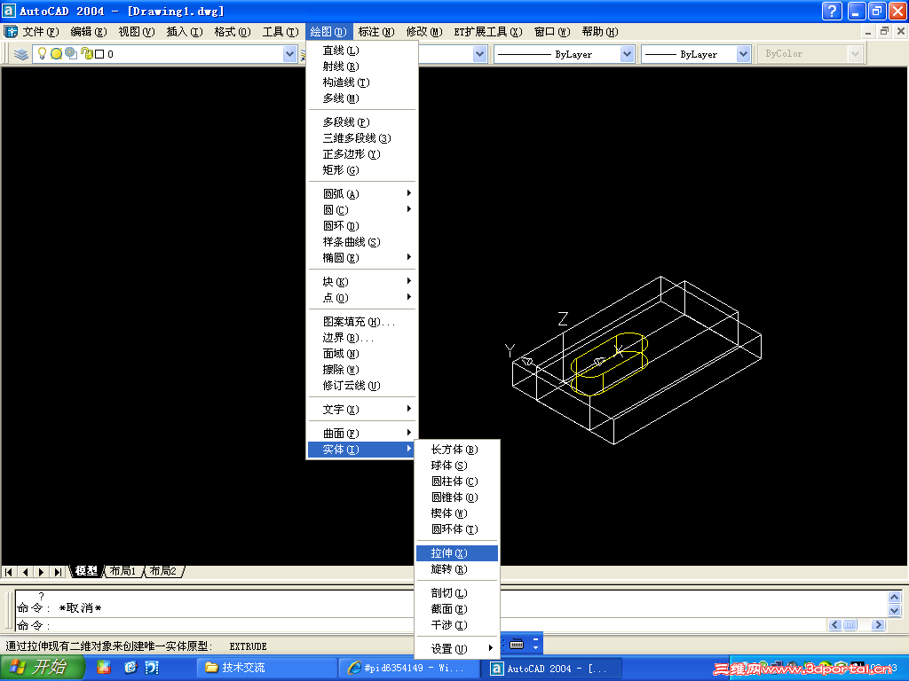
Task: Toggle layer 0 viewport freeze icon
Action: [x=71, y=53]
